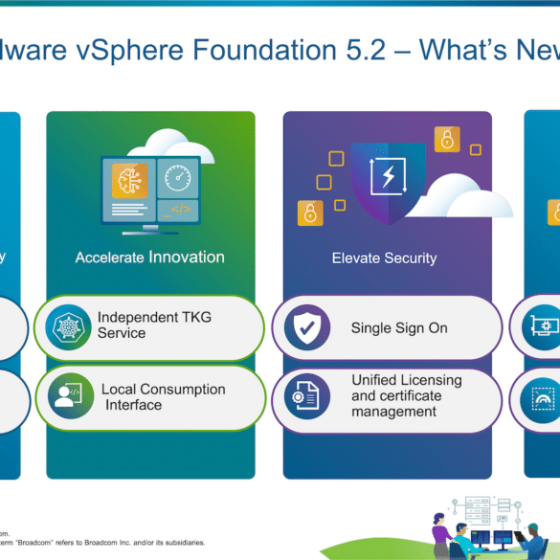Click the orange brain circuit tile on the monitor
The height and width of the screenshot is (560, 560).
129,181
